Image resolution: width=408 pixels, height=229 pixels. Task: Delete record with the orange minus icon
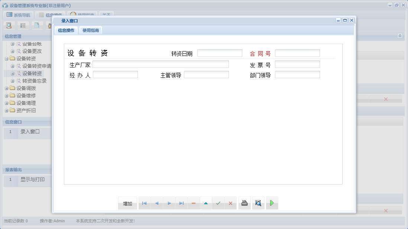[x=194, y=203]
